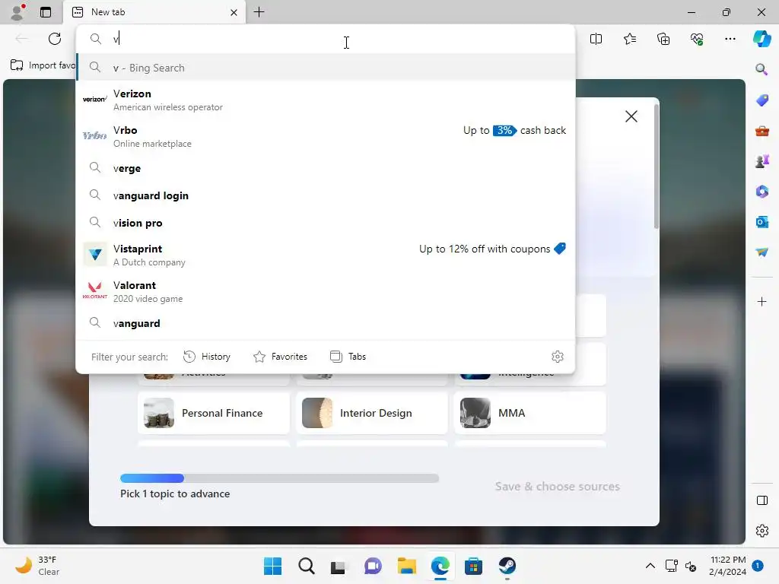The image size is (779, 584).
Task: Click Import favorites on bookmarks bar
Action: pos(43,65)
